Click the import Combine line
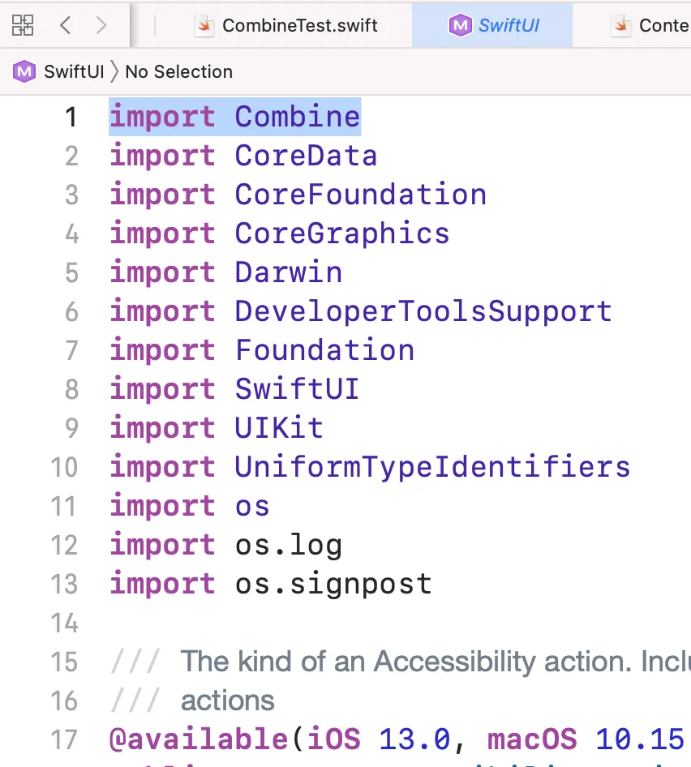Image resolution: width=691 pixels, height=767 pixels. tap(234, 117)
